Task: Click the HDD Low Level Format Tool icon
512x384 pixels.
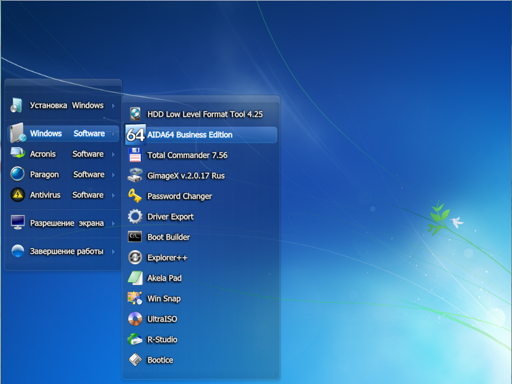Action: coord(135,114)
